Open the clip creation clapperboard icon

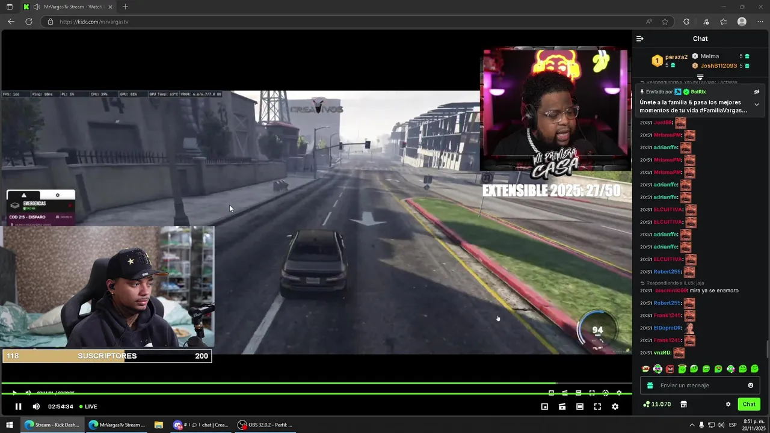(562, 407)
